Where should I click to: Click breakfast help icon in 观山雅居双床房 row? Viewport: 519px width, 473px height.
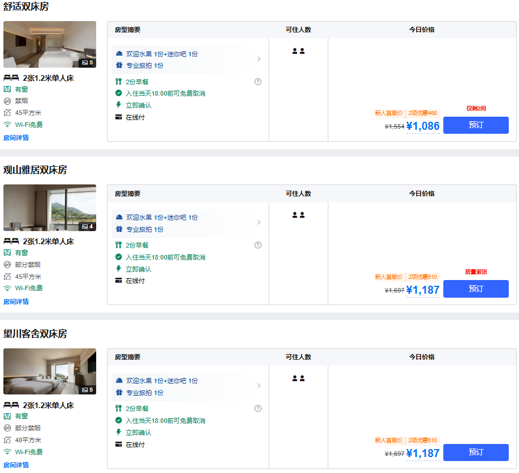pos(258,245)
